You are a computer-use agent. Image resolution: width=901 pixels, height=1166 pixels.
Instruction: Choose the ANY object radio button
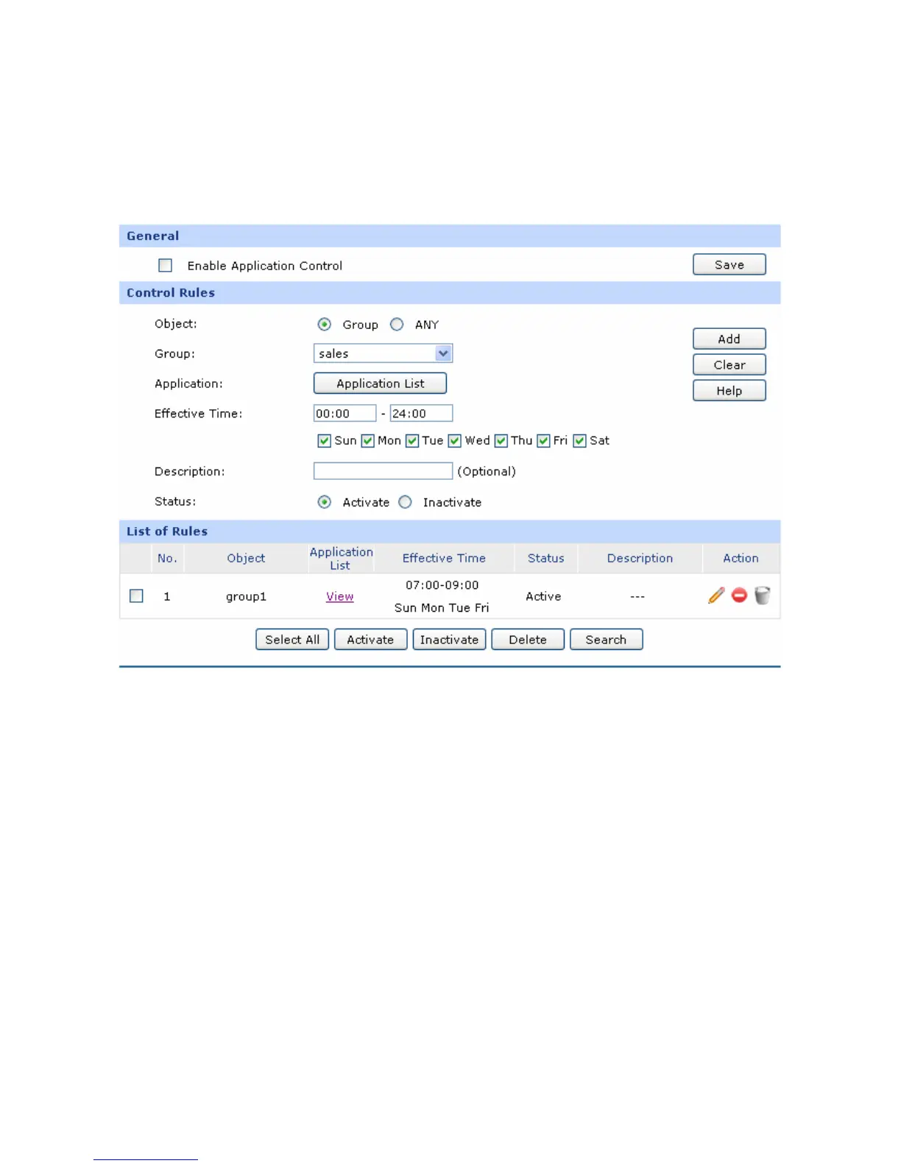point(397,325)
